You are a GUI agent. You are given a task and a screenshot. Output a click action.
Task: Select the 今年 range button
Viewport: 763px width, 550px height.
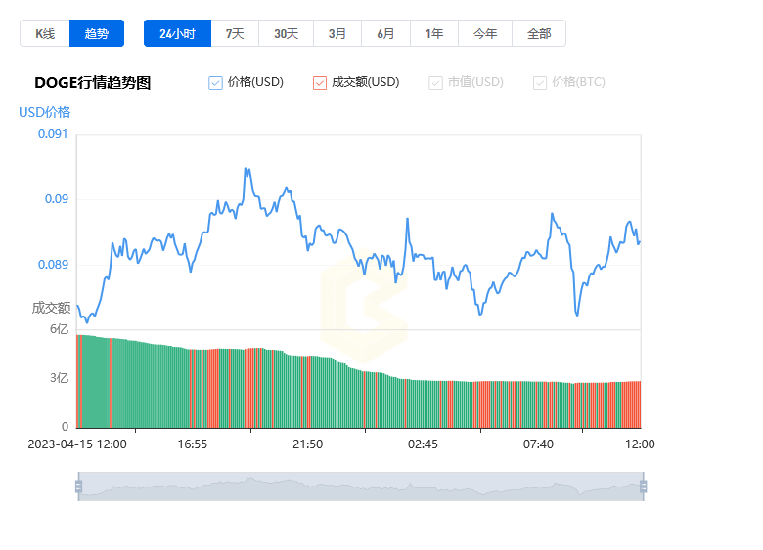coord(485,33)
